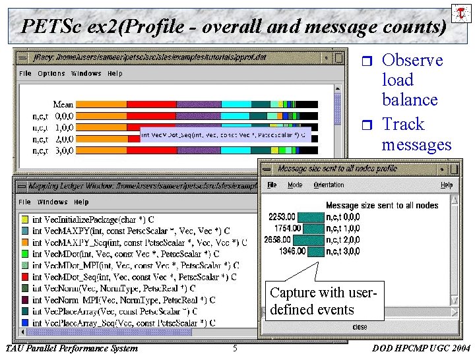The image size is (475, 356).
Task: Open Orientation menu in Message size window
Action: (329, 185)
